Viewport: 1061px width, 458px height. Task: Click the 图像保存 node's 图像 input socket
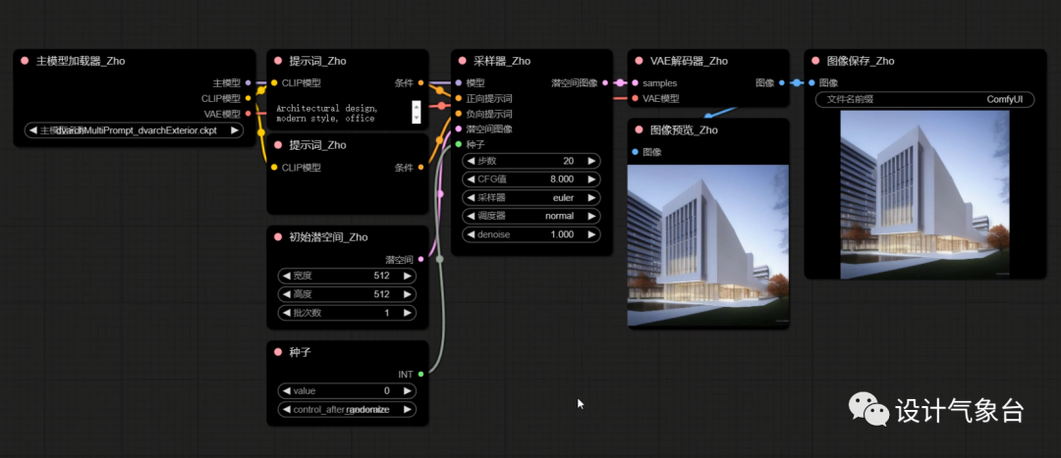pyautogui.click(x=811, y=83)
